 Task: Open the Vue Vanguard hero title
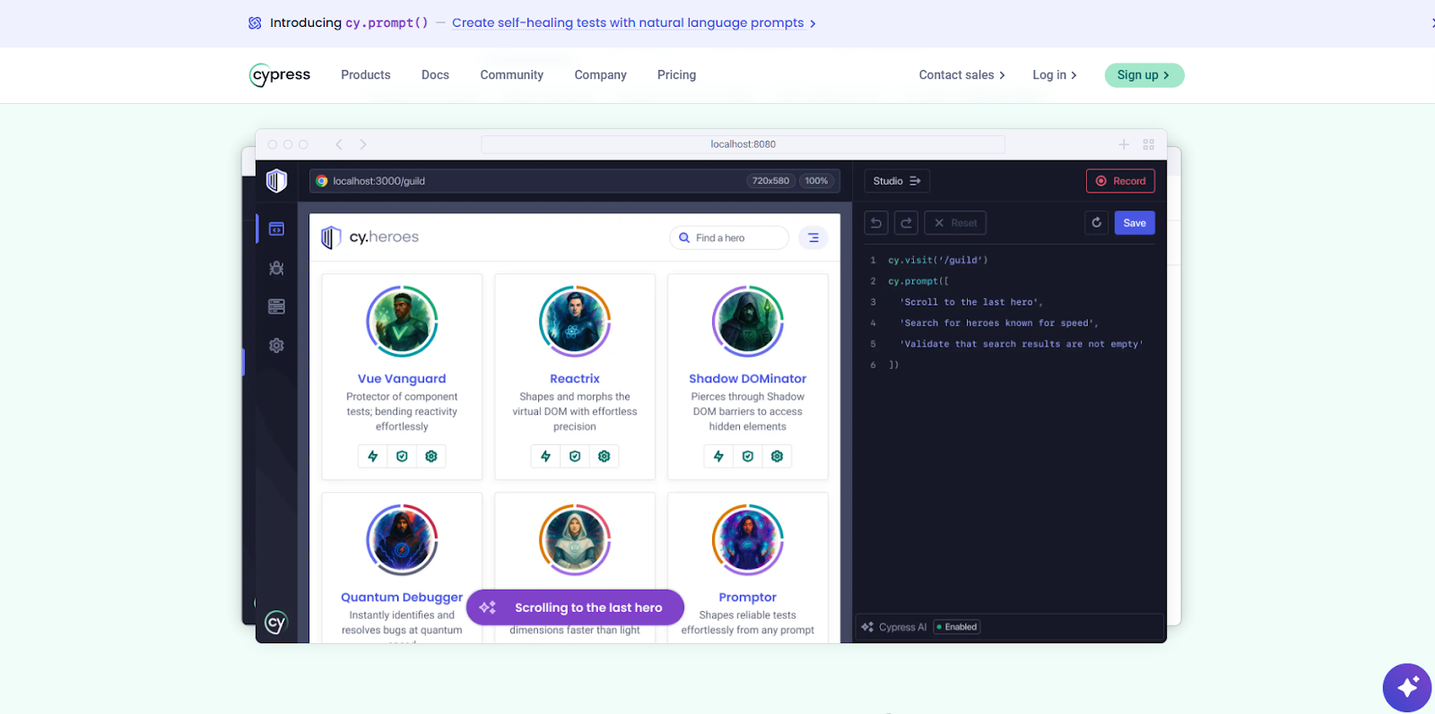(402, 379)
